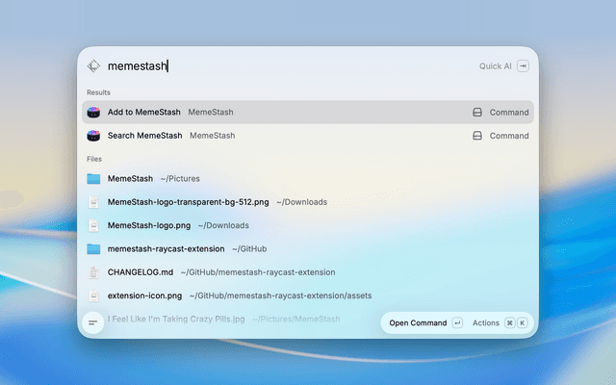Select the Search MemeStash command row
This screenshot has height=385, width=616.
(308, 136)
